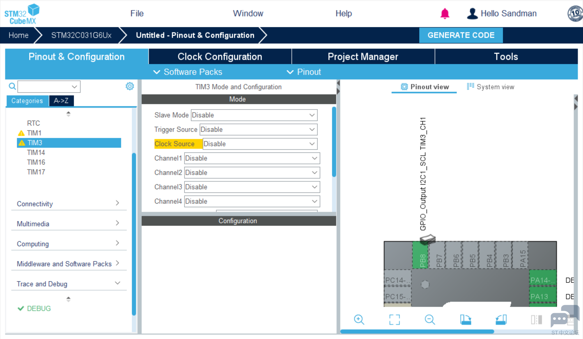Open the Clock Source dropdown
Screen dimensions: 583x339
260,144
